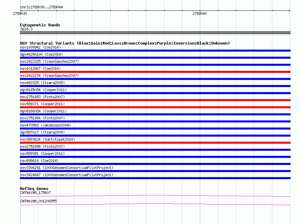Click the blue bar under esv2422274
Screen dimensions: 300x224
pos(155,79)
